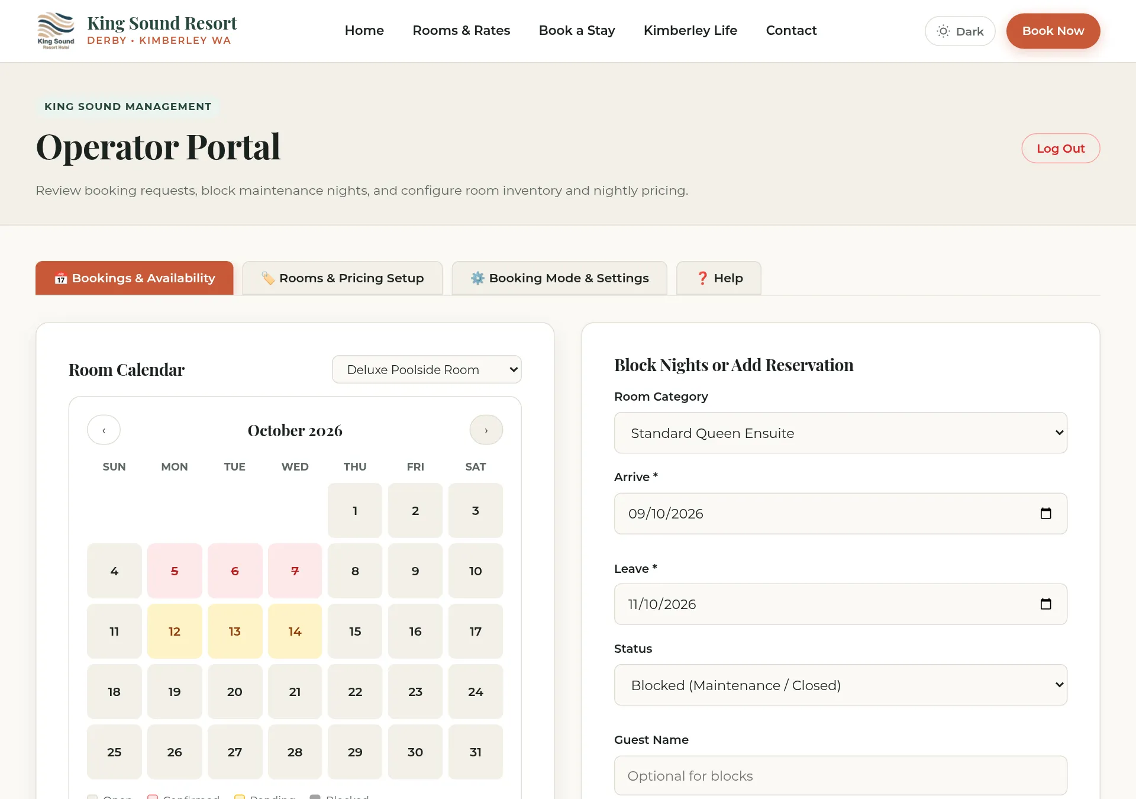The image size is (1136, 799).
Task: Go to previous month in calendar
Action: click(x=104, y=430)
